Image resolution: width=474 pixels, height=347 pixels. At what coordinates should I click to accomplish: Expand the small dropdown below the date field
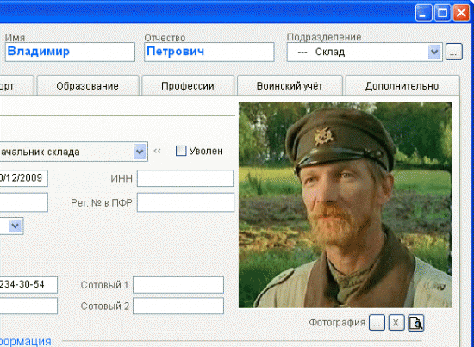click(16, 226)
